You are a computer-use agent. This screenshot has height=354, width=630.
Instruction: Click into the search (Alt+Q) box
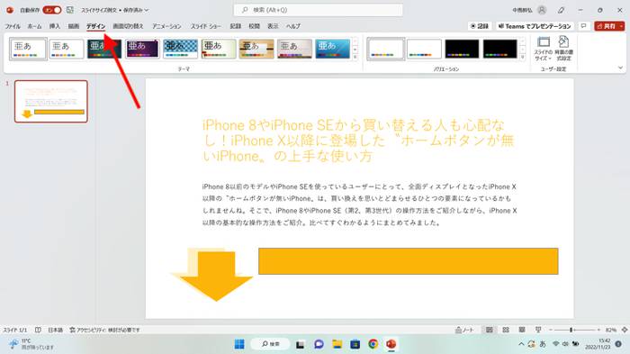[319, 10]
